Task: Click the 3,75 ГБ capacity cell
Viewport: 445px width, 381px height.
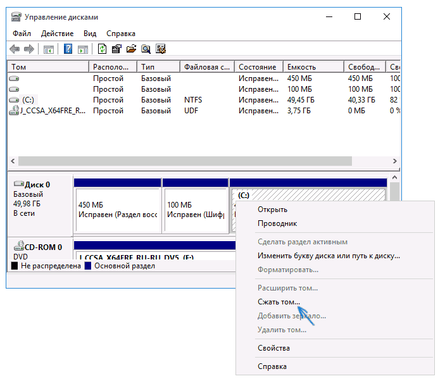Action: (299, 111)
